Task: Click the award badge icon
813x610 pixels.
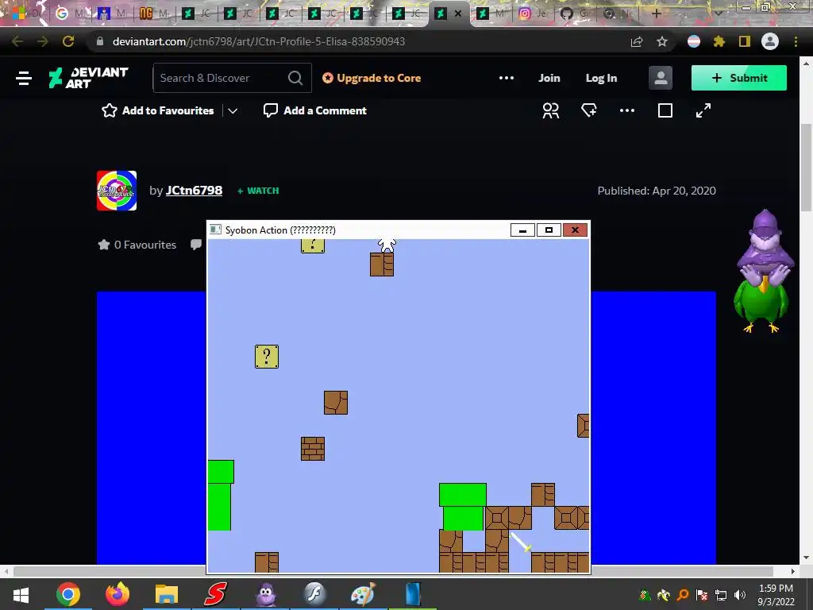Action: tap(589, 110)
